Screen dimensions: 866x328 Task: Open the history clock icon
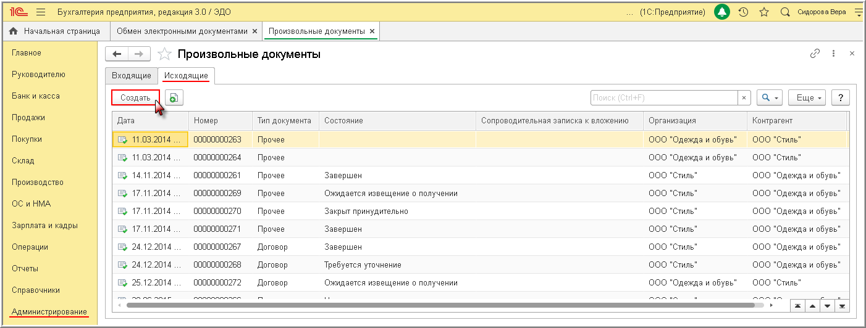coord(743,12)
